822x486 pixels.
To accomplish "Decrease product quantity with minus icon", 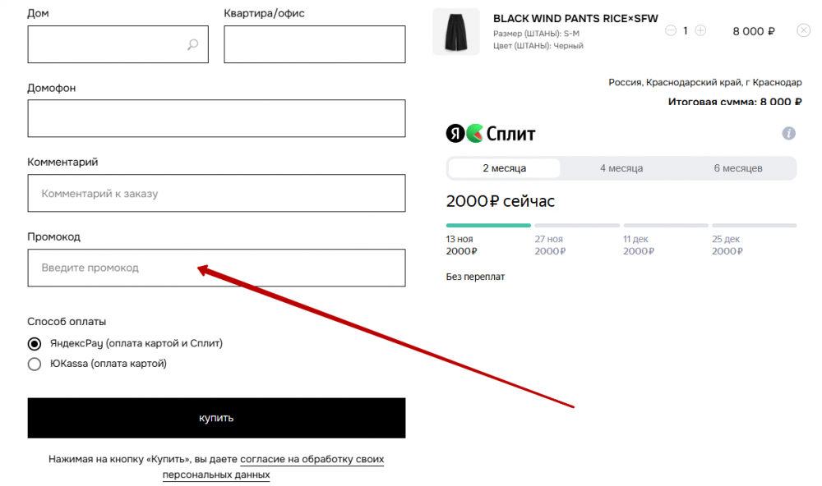I will (670, 30).
